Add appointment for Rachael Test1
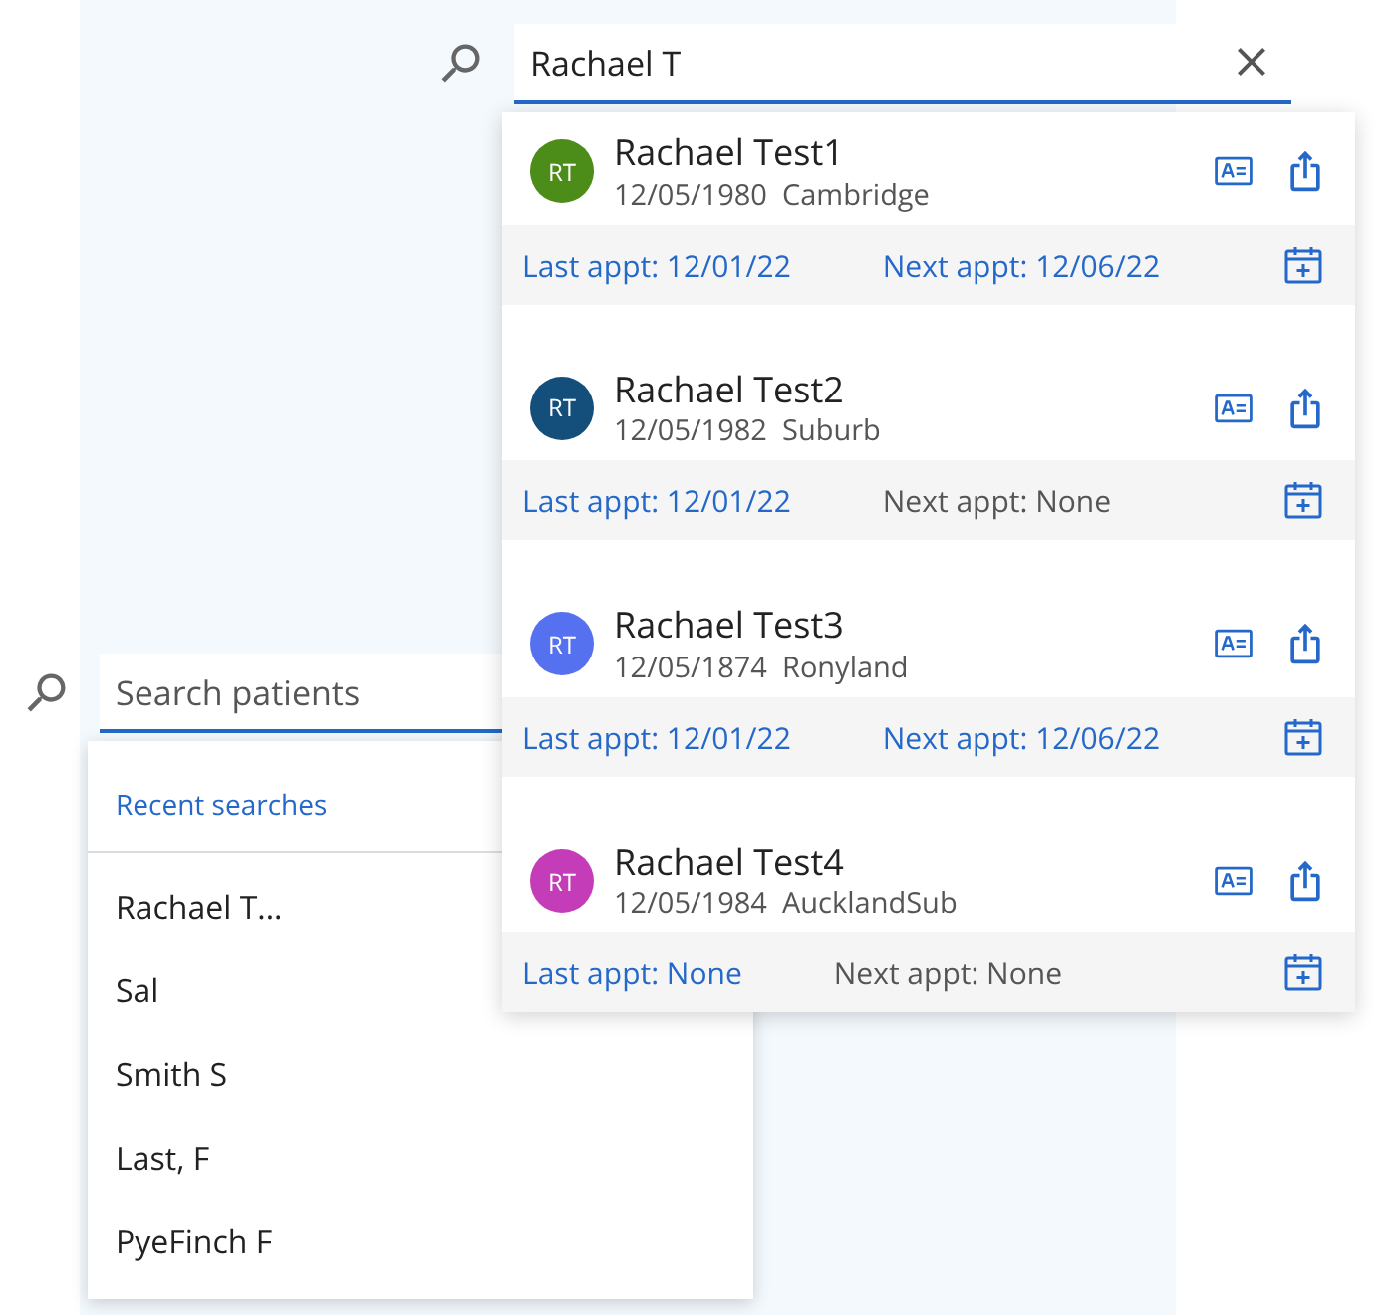This screenshot has width=1395, height=1315. click(1303, 266)
